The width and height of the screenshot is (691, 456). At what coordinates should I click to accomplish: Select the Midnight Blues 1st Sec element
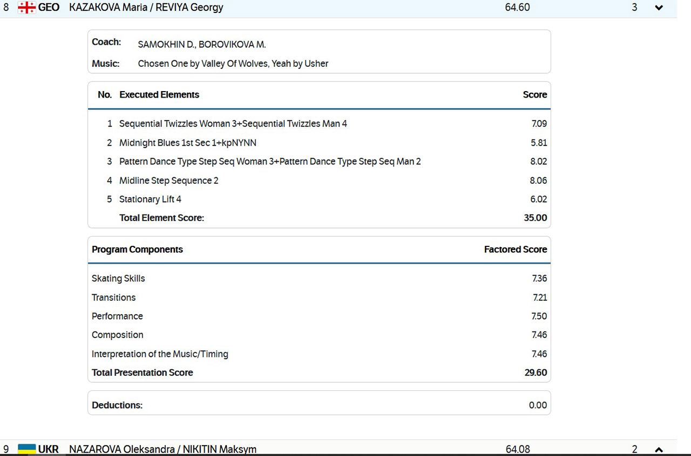(187, 143)
